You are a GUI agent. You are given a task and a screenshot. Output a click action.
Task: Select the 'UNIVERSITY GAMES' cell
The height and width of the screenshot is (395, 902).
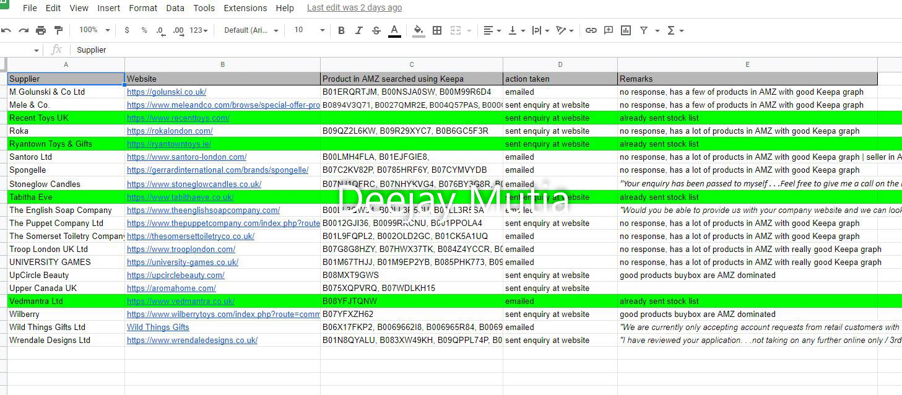[x=66, y=262]
